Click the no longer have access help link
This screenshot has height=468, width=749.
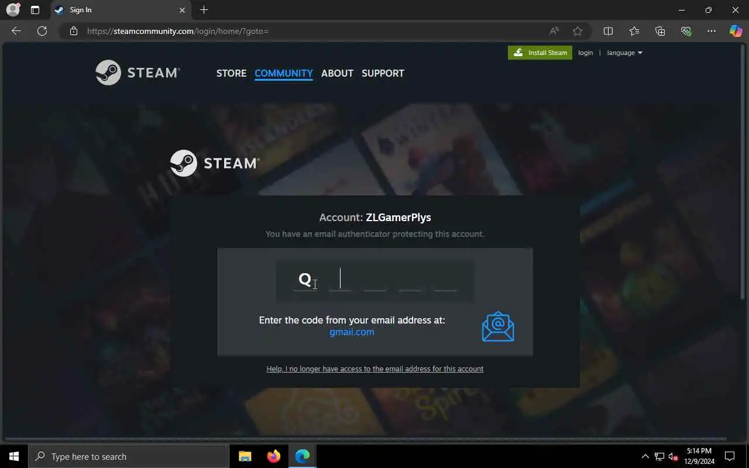375,369
